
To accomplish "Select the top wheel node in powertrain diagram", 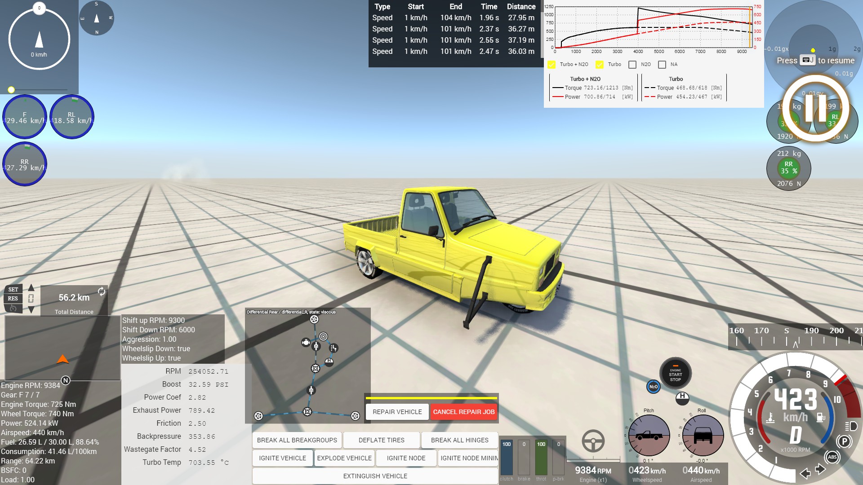I will (x=314, y=319).
